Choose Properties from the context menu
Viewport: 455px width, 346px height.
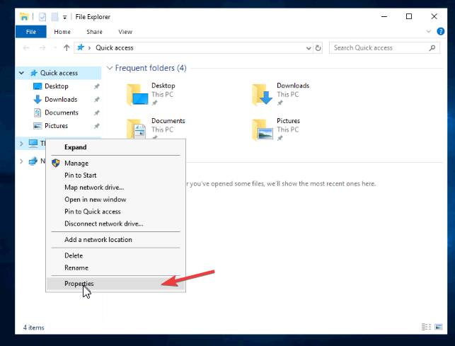coord(116,284)
